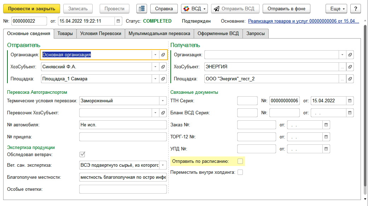Click Особые отметки input field
The height and width of the screenshot is (206, 368).
pos(123,189)
